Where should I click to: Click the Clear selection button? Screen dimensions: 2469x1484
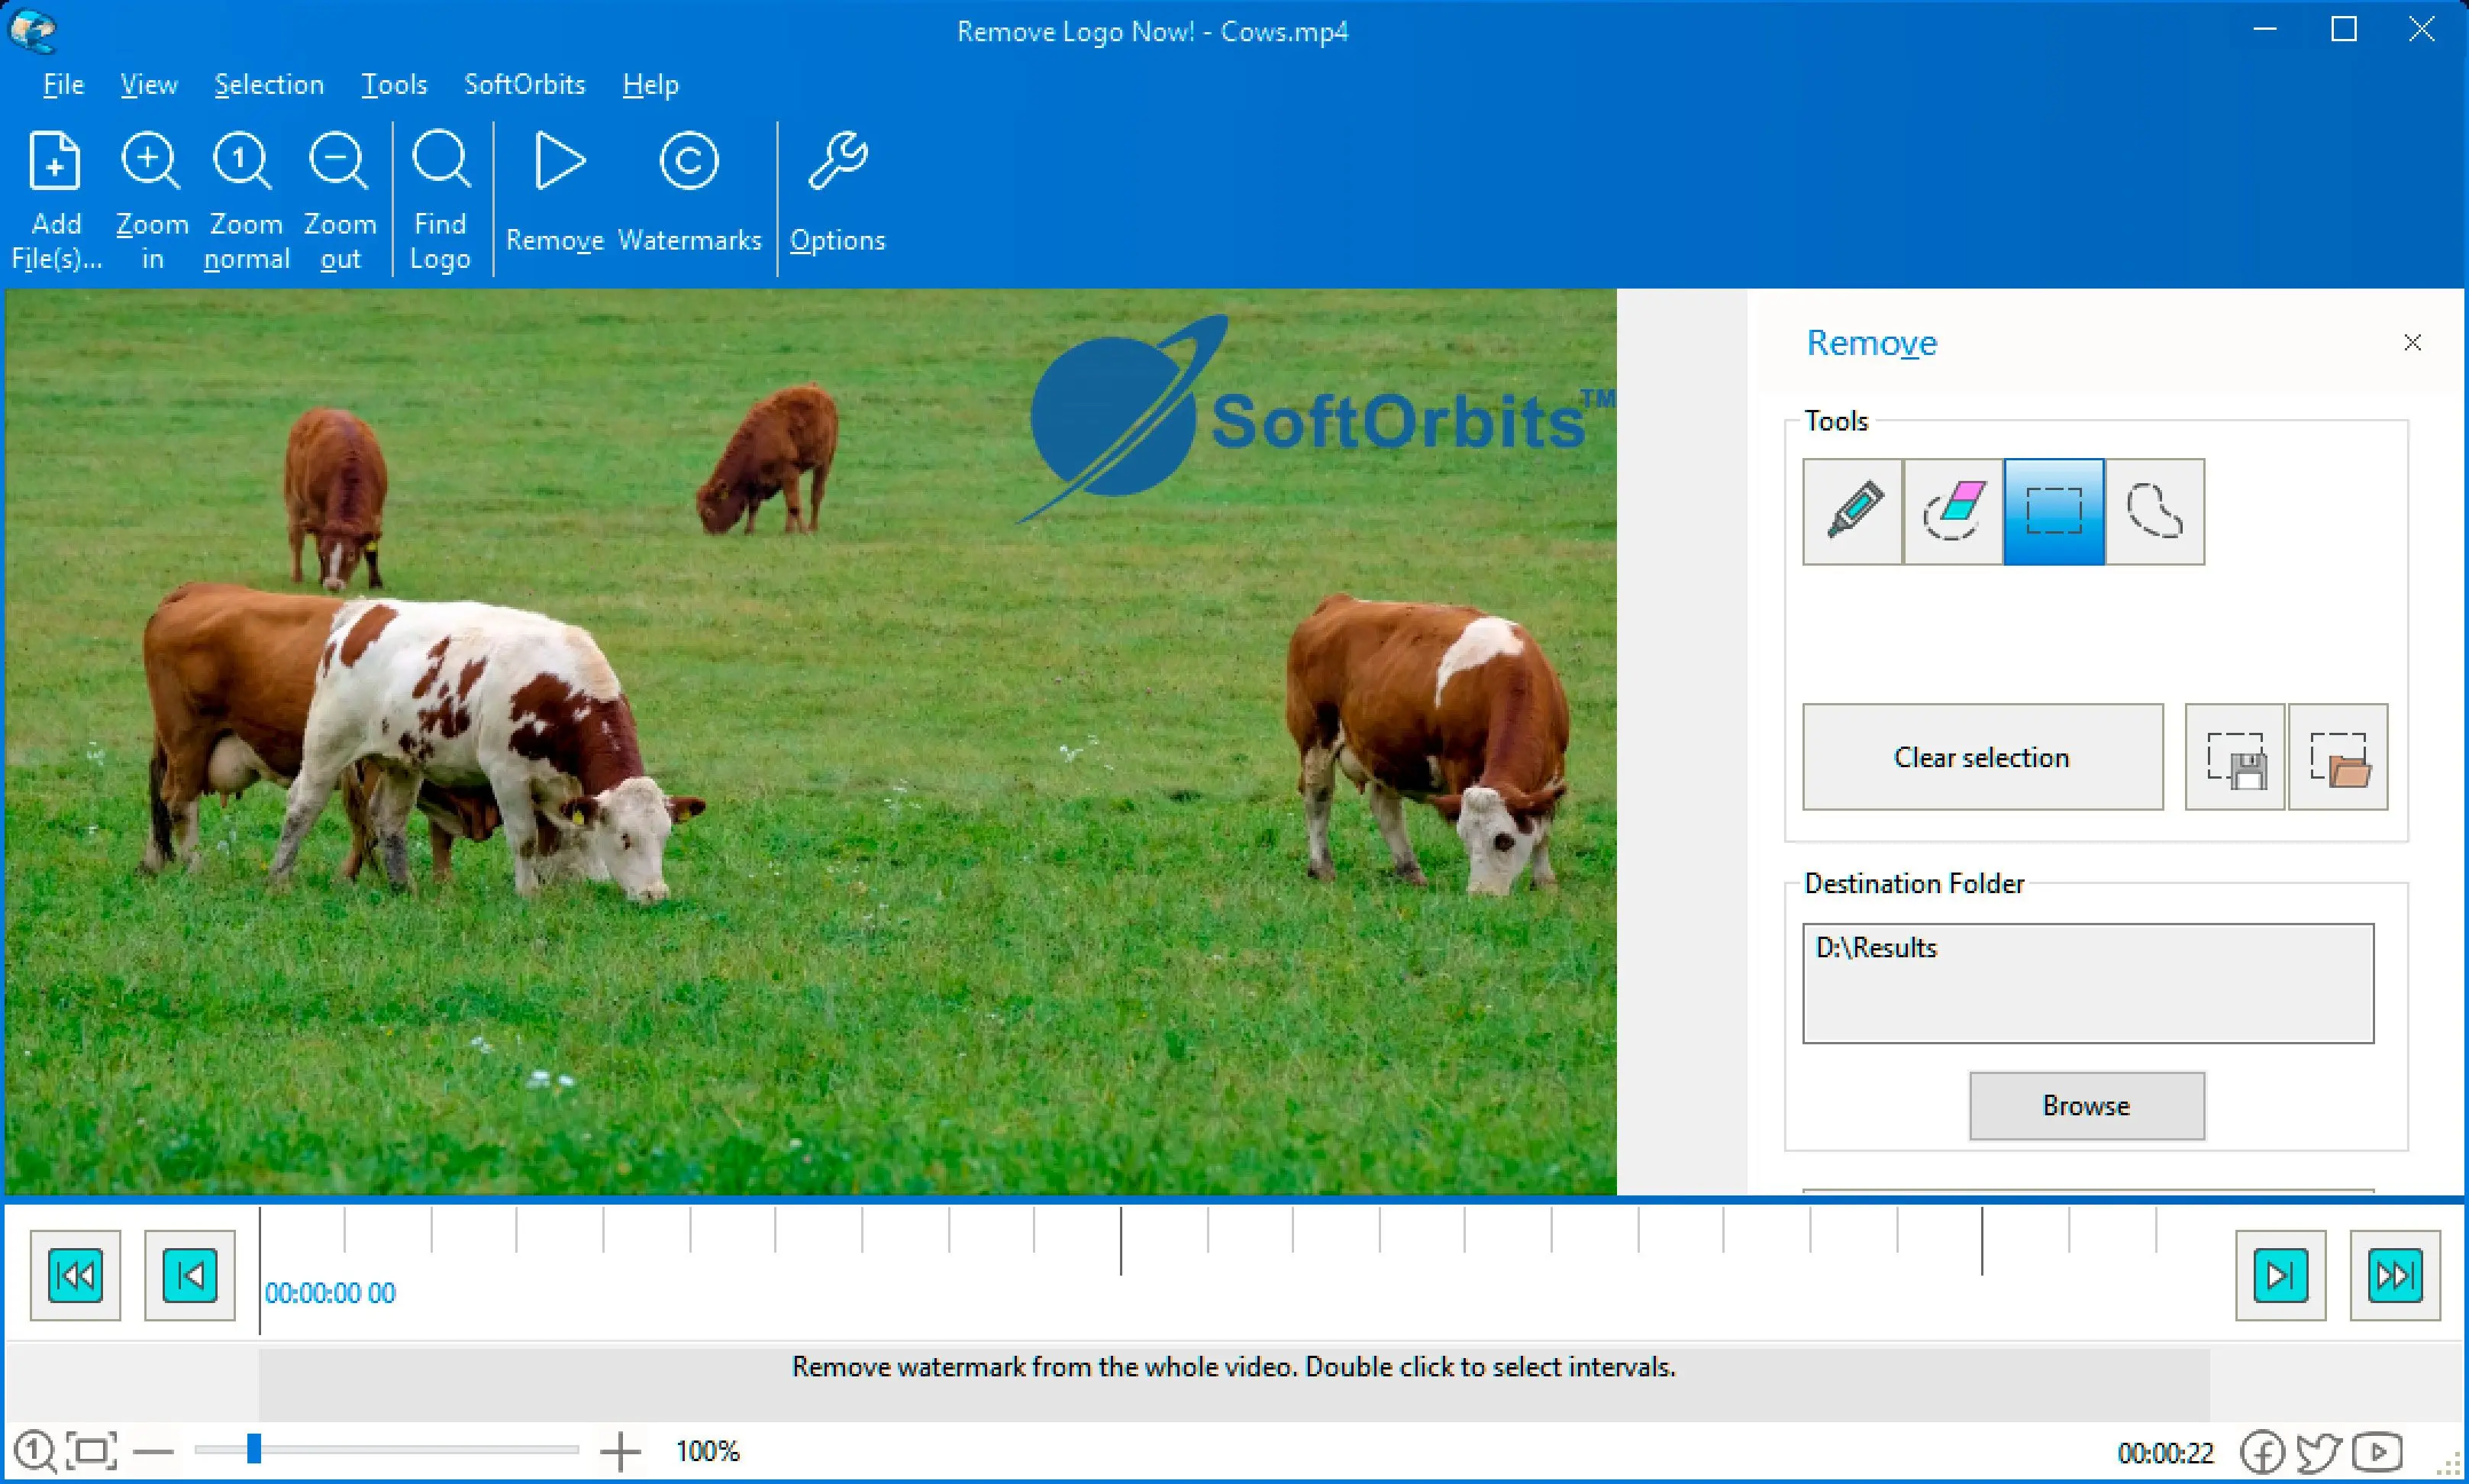1982,757
